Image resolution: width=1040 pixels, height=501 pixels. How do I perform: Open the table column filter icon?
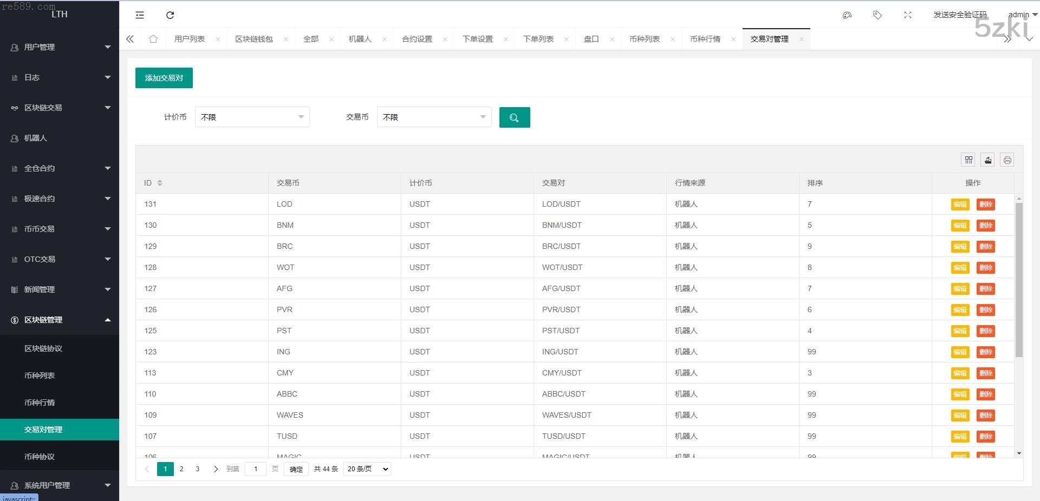pyautogui.click(x=968, y=160)
